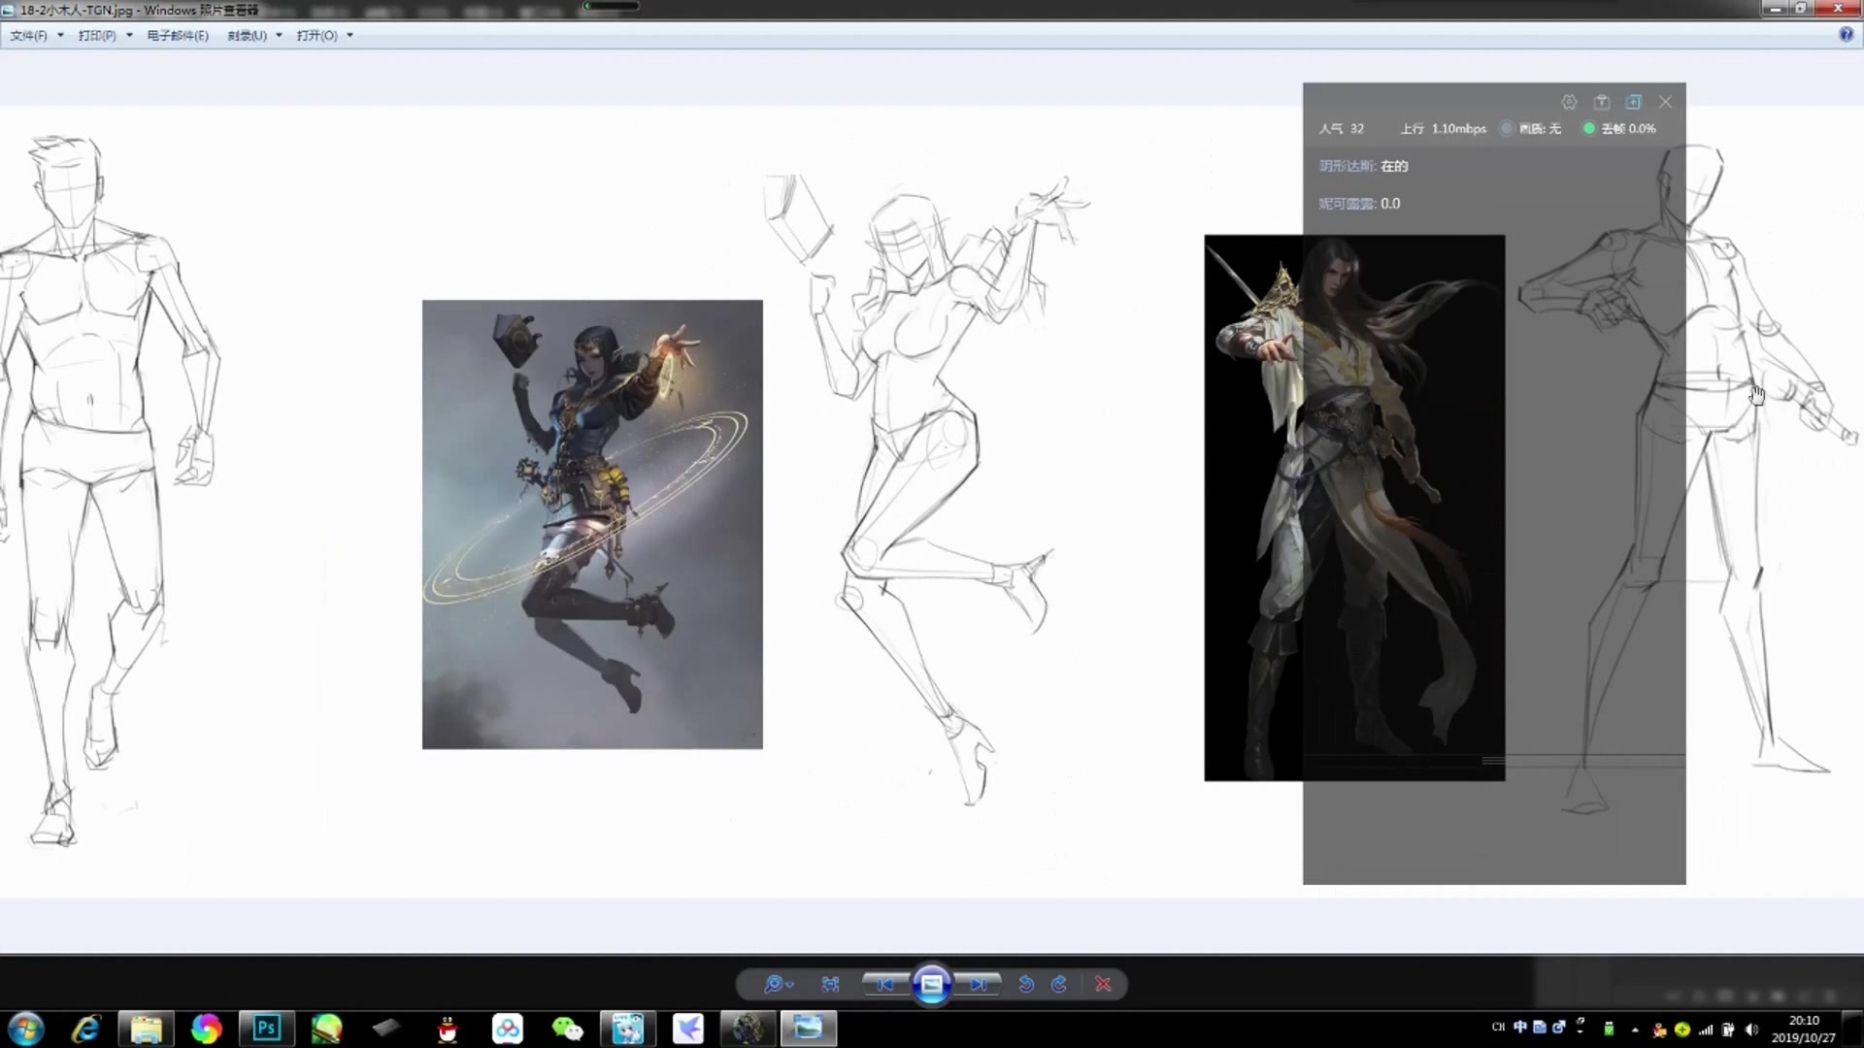
Task: Launch Internet Explorer from taskbar
Action: (x=86, y=1029)
